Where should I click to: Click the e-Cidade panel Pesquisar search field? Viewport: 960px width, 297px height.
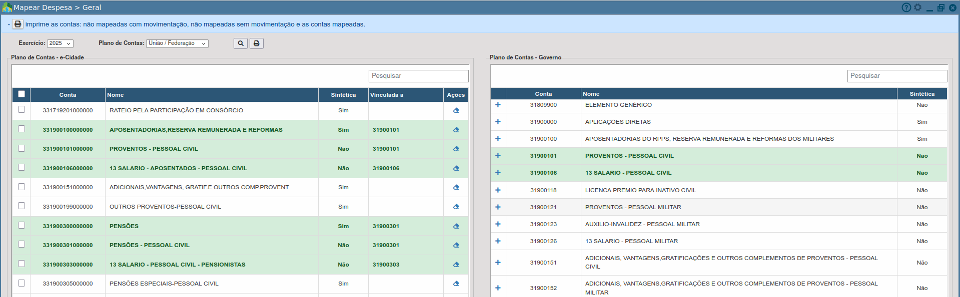coord(418,76)
